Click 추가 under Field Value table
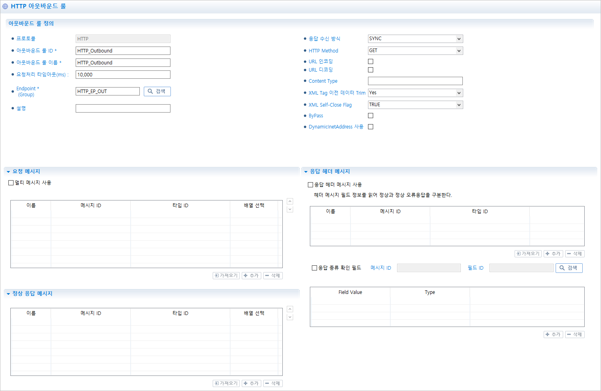The width and height of the screenshot is (601, 391). pyautogui.click(x=553, y=335)
